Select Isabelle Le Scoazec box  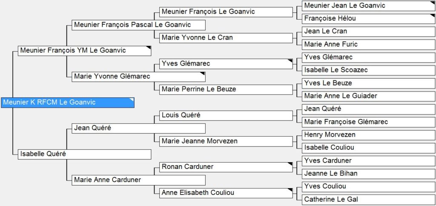pos(369,70)
